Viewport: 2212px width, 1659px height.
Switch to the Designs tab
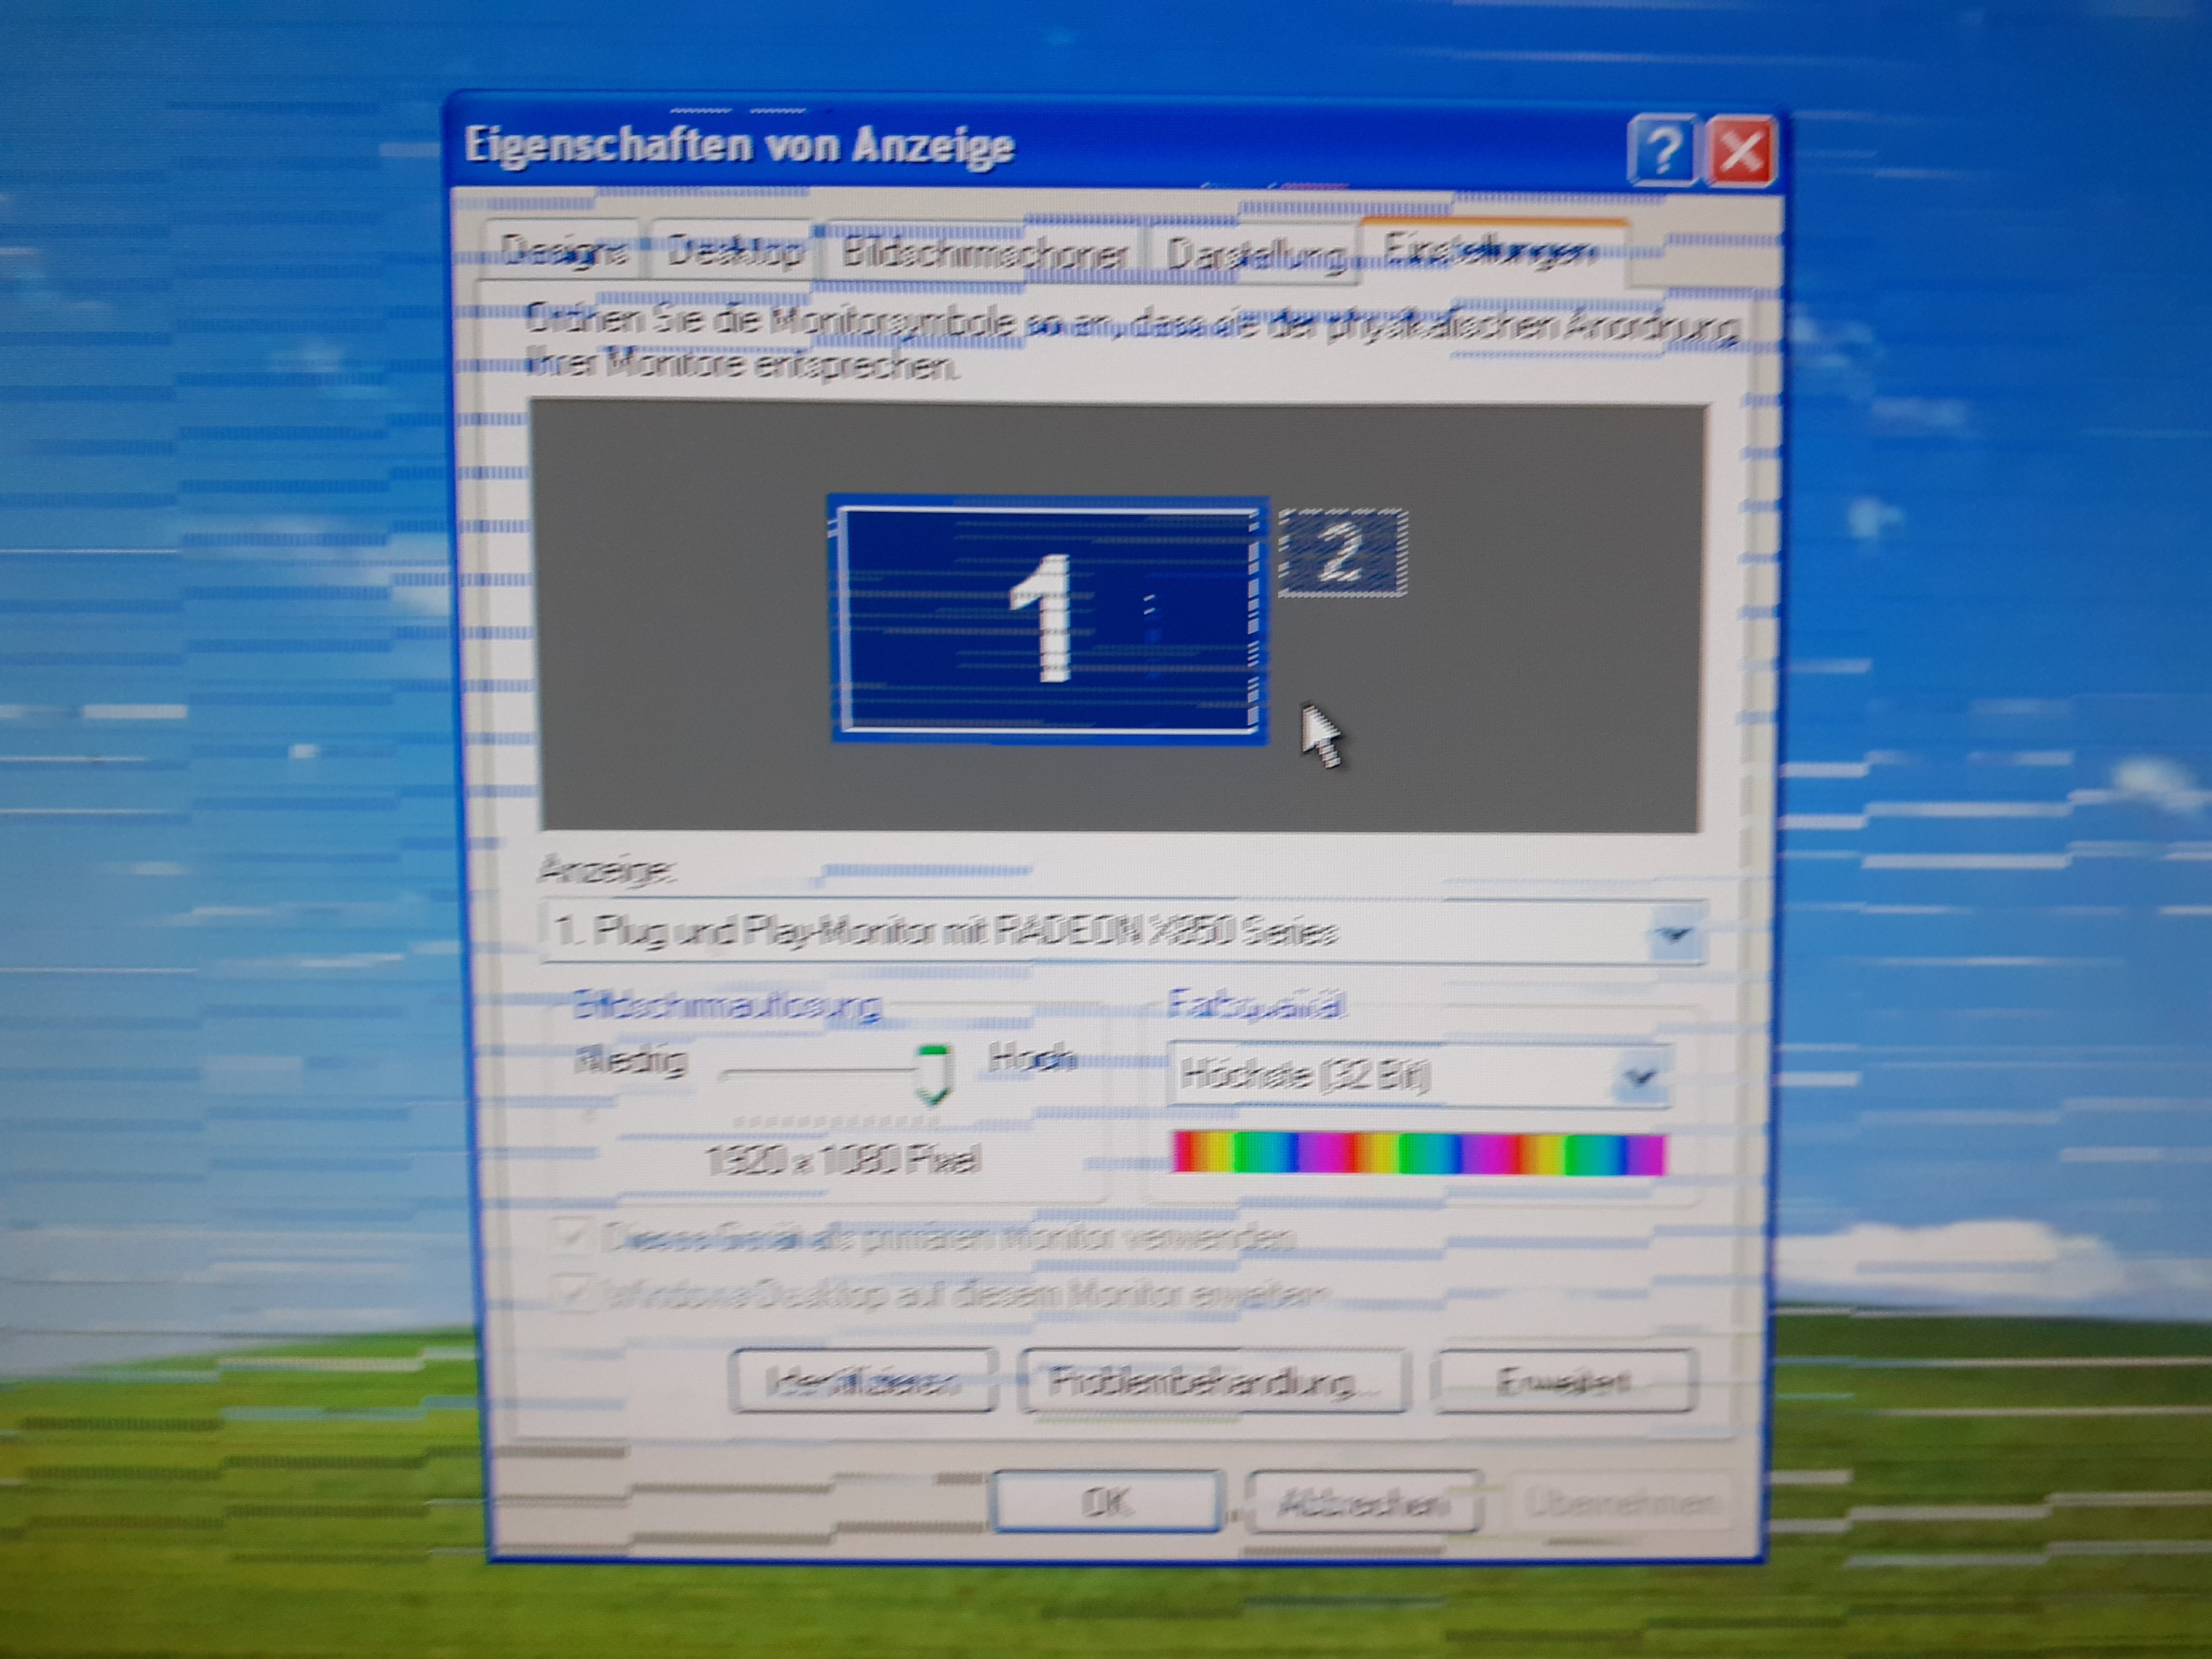563,250
